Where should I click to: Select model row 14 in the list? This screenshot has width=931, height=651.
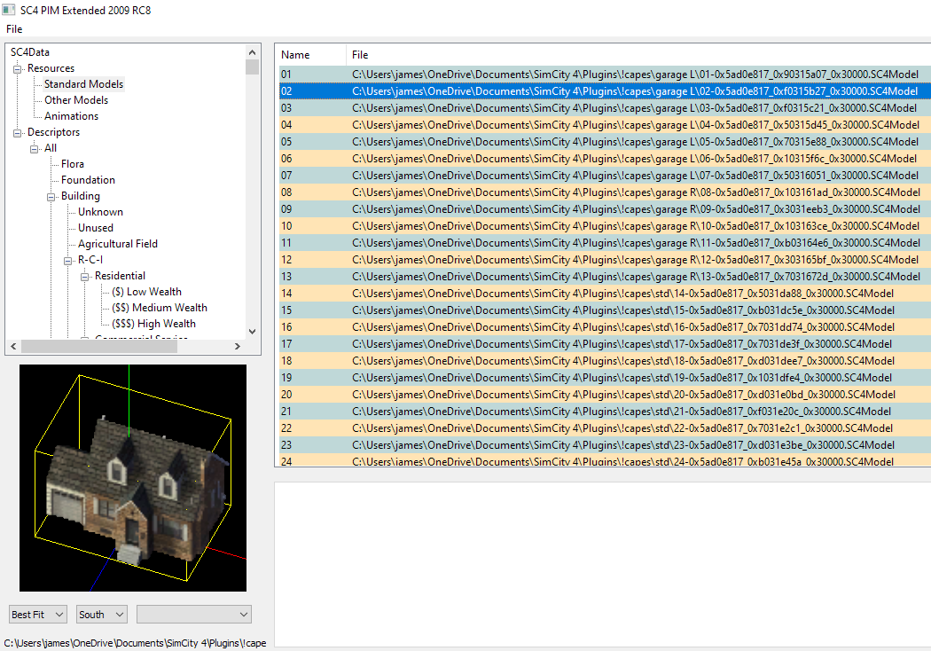coord(605,294)
